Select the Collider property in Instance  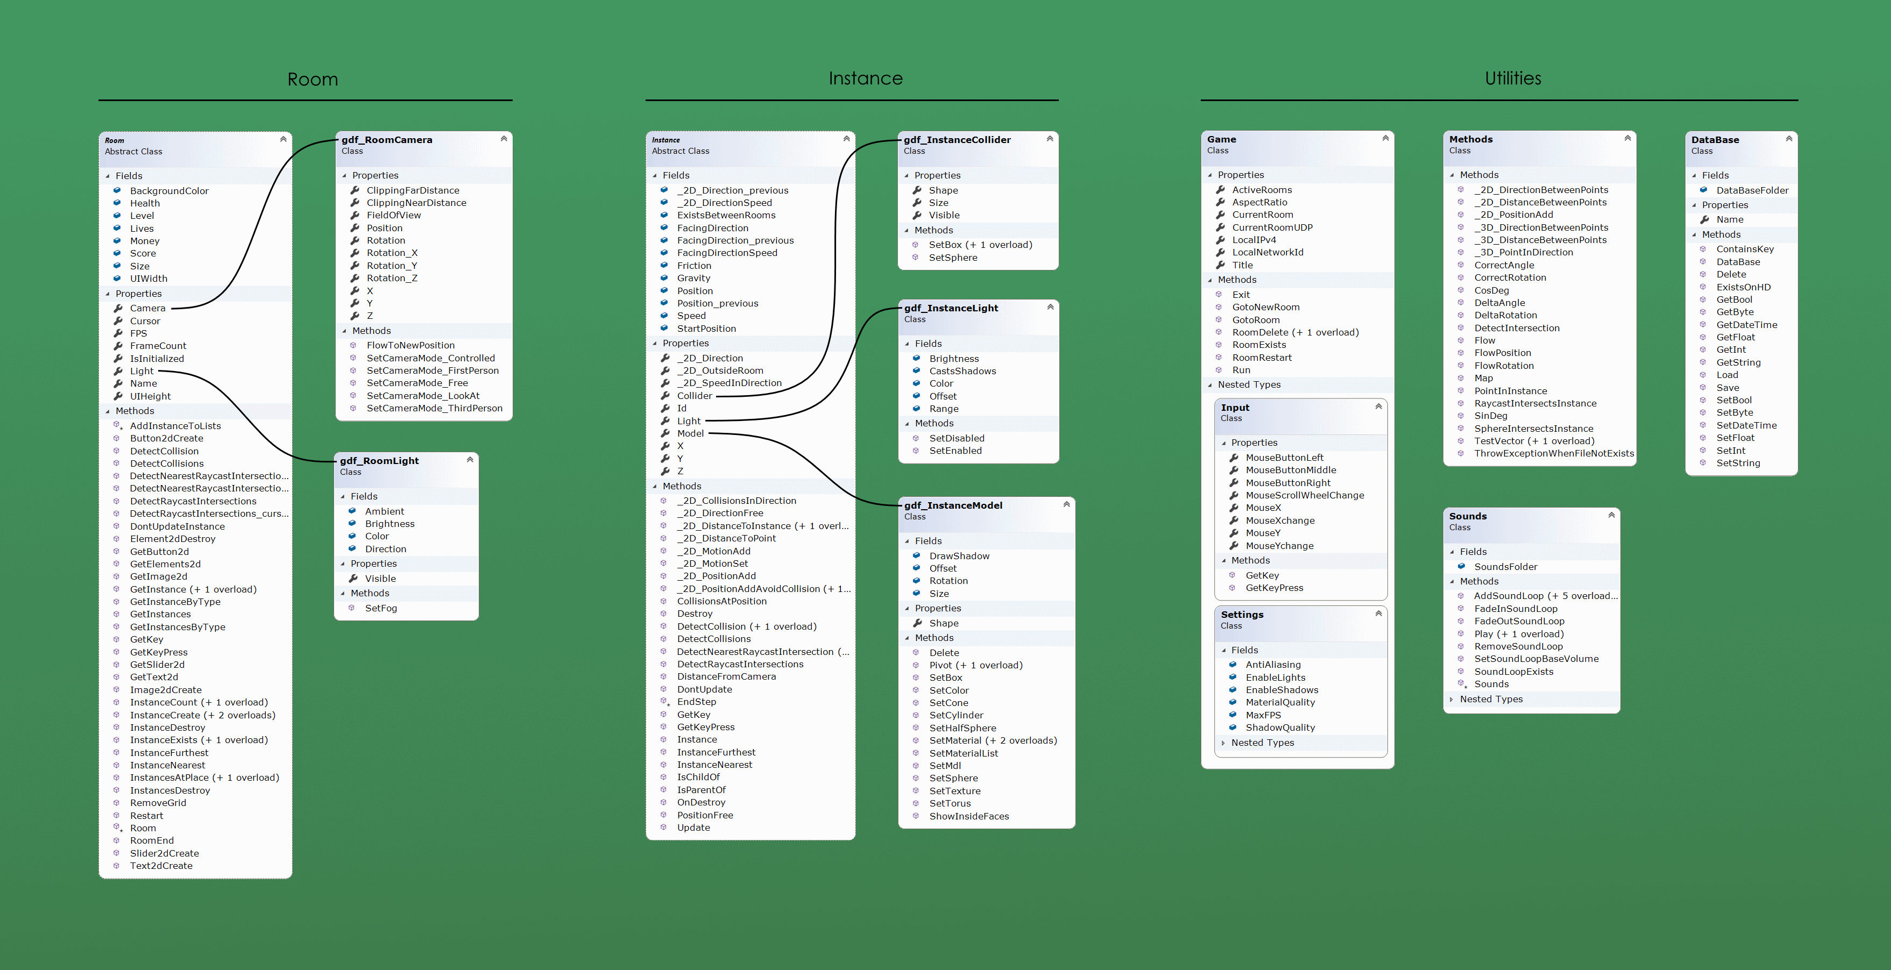tap(693, 396)
